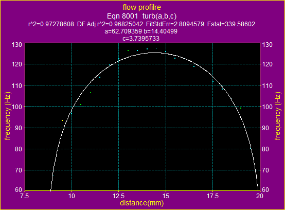Select the 130 tick label on left axis
The height and width of the screenshot is (210, 285).
point(17,45)
